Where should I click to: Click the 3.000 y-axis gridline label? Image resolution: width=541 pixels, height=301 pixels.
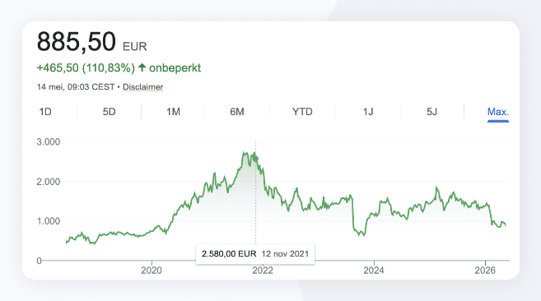[x=49, y=141]
